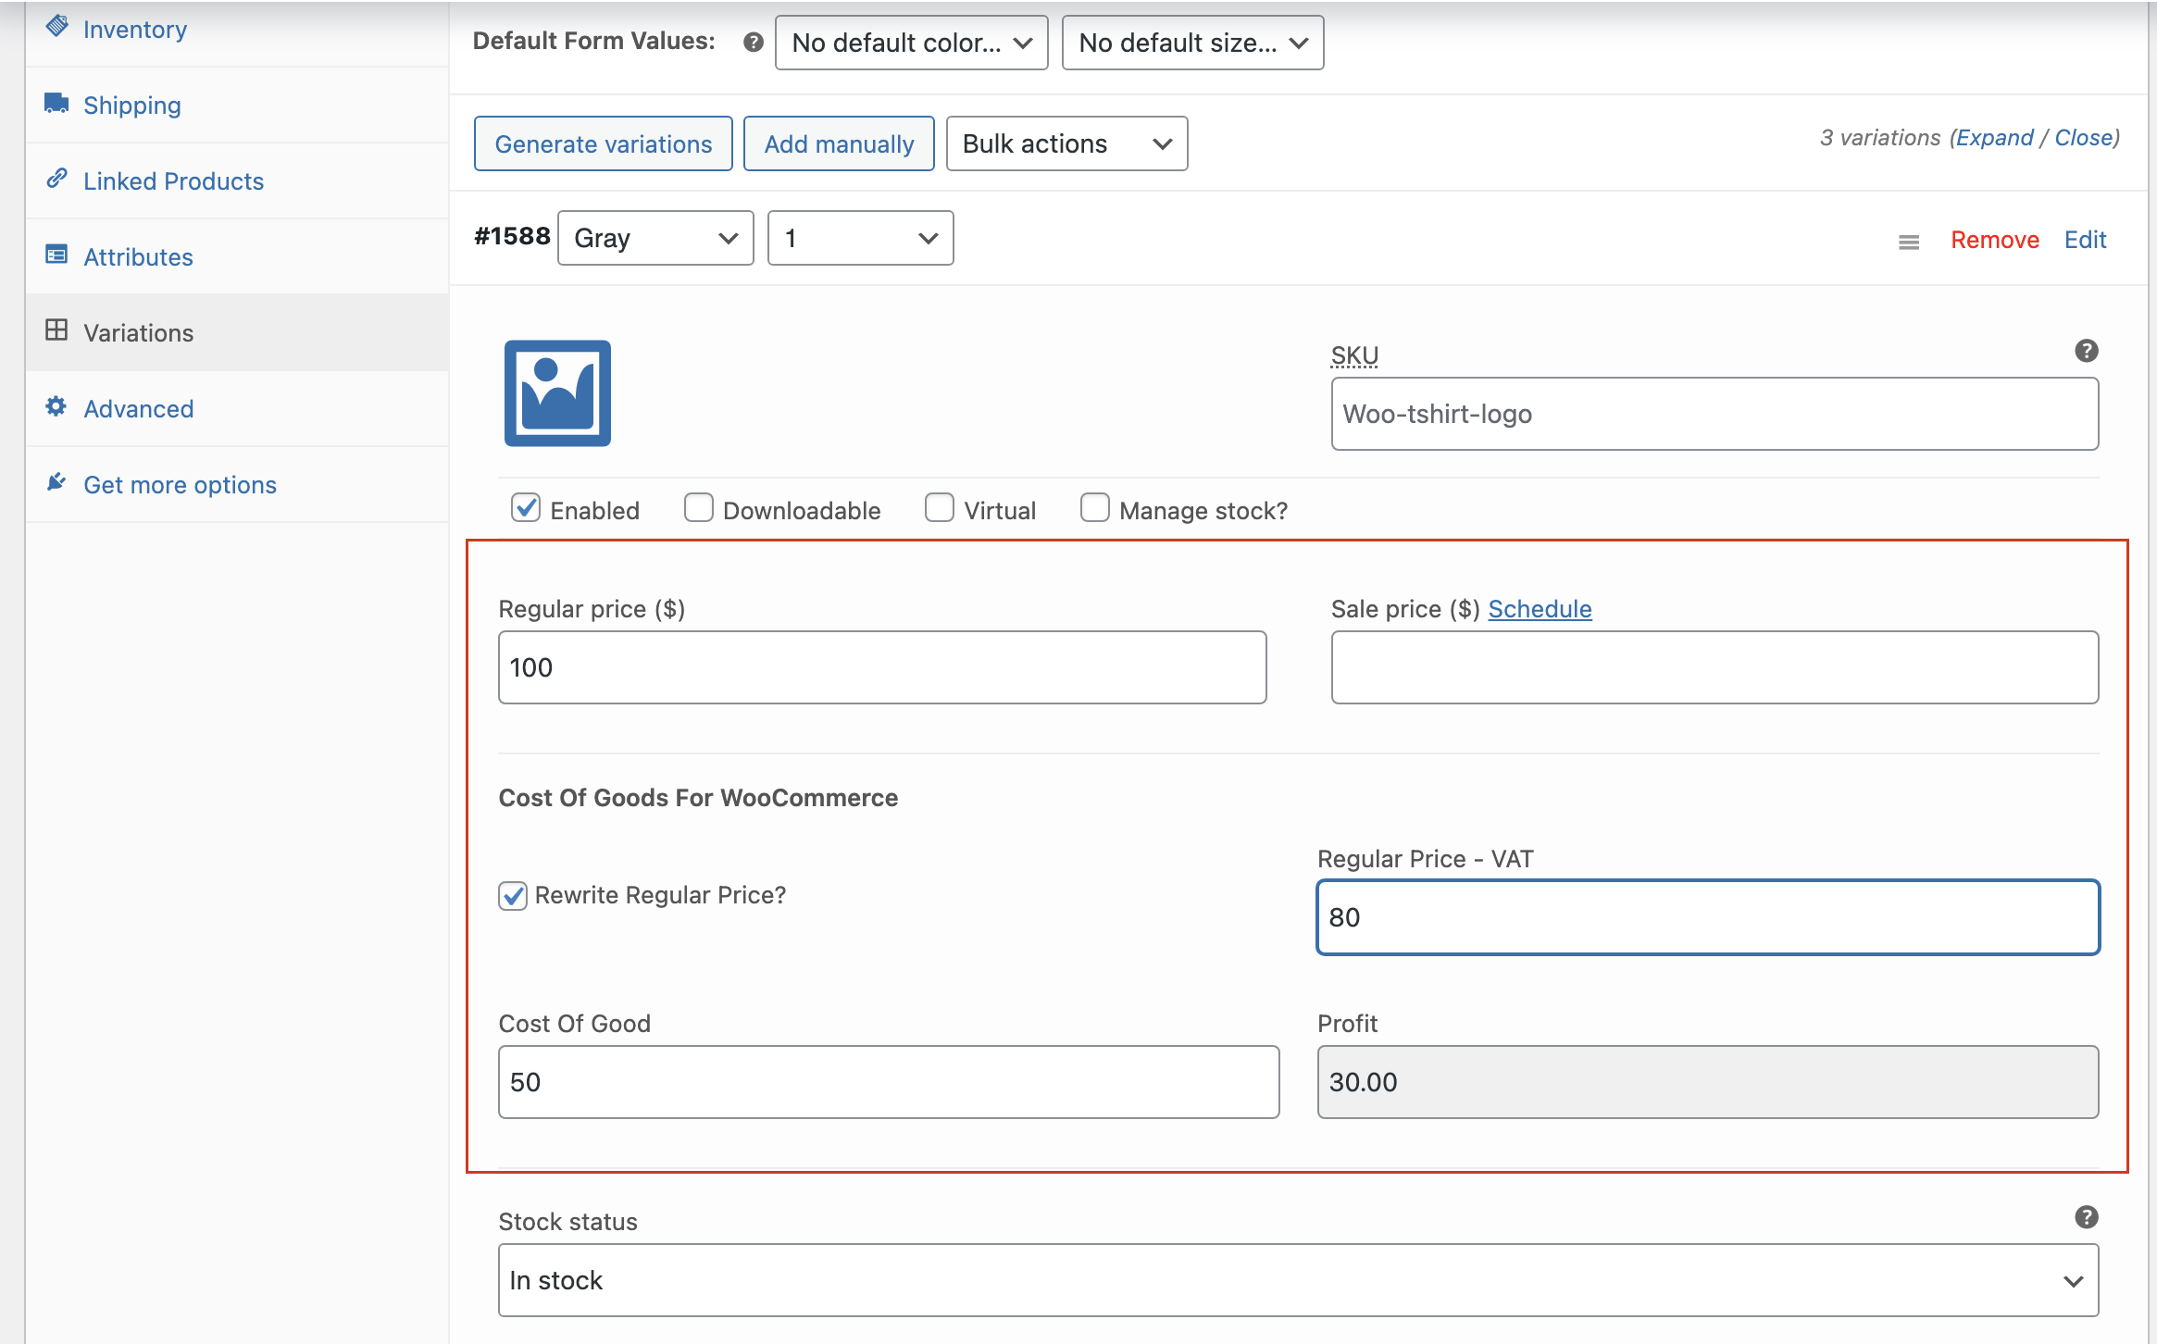Click the Default Form Values help icon

click(x=754, y=42)
